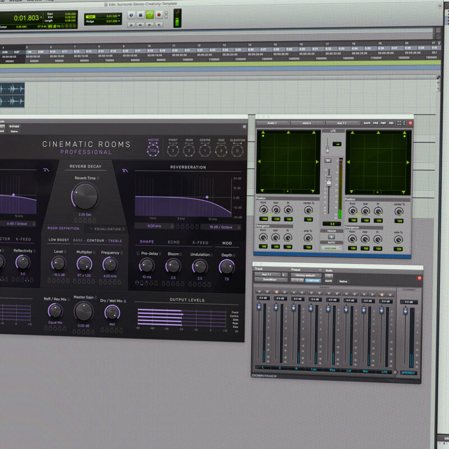Switch to the Shape tab
449x449 pixels.
point(147,242)
